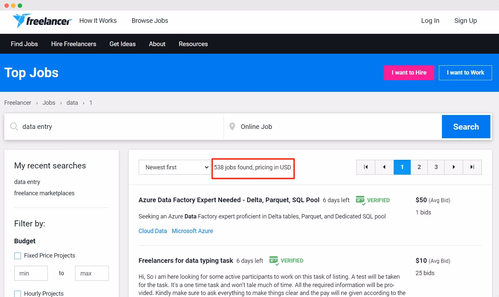Select Browse Jobs in top navigation
The image size is (499, 297).
150,21
